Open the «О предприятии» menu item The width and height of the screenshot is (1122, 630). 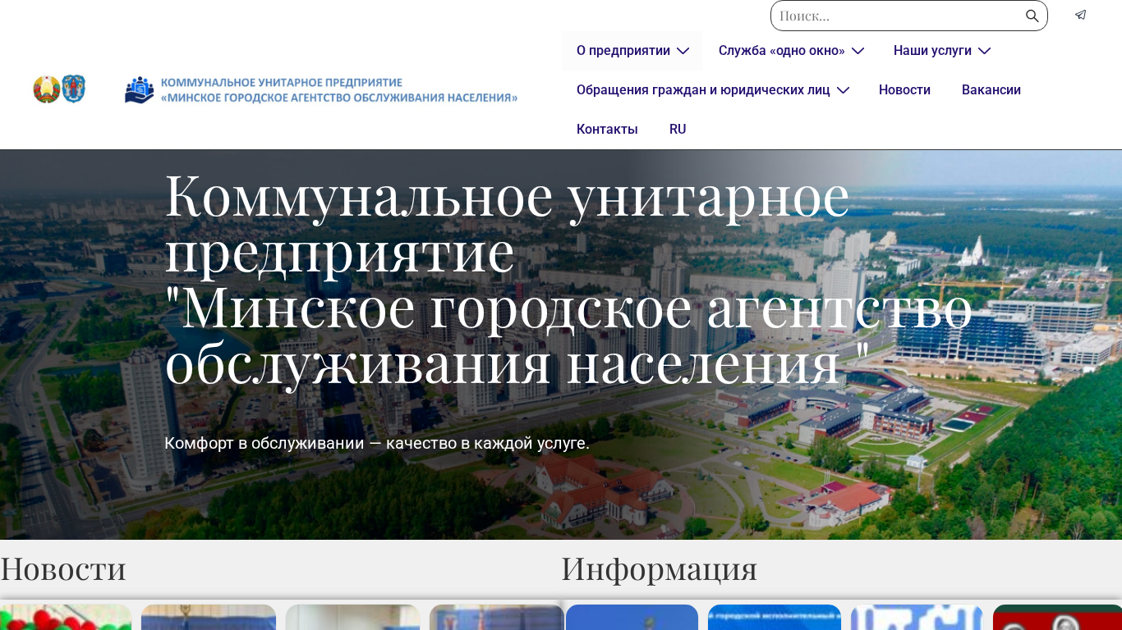[623, 51]
